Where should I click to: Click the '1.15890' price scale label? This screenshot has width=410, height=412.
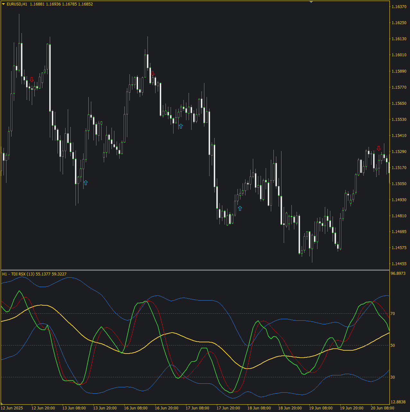pos(399,71)
